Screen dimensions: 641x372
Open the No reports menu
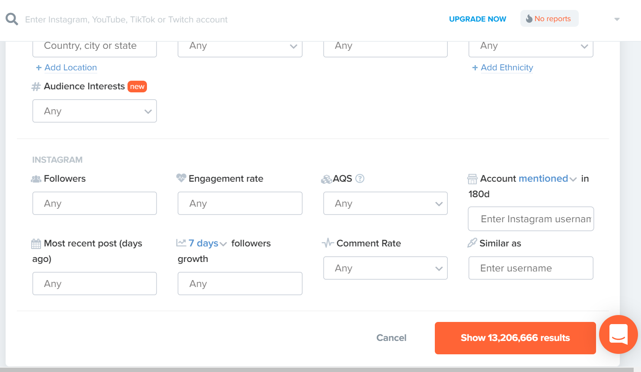[549, 19]
